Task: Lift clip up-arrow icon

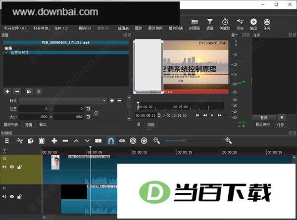Action: click(76, 141)
